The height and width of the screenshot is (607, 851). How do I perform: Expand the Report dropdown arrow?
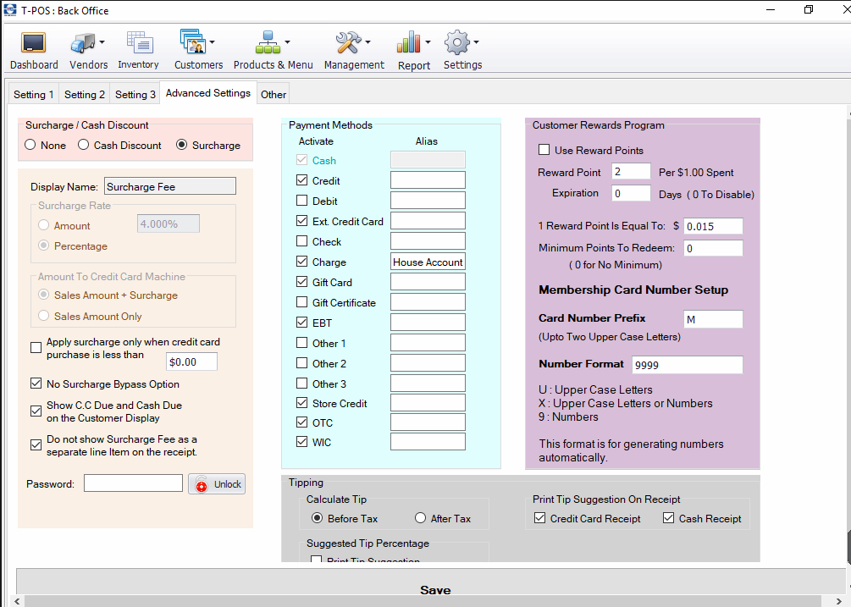[x=428, y=42]
